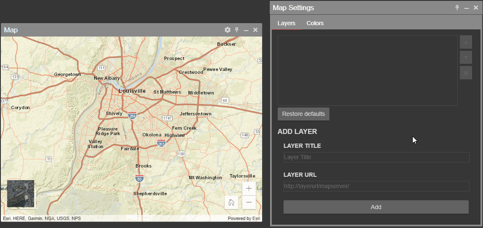Close the Map Settings panel
This screenshot has height=228, width=483.
point(475,8)
